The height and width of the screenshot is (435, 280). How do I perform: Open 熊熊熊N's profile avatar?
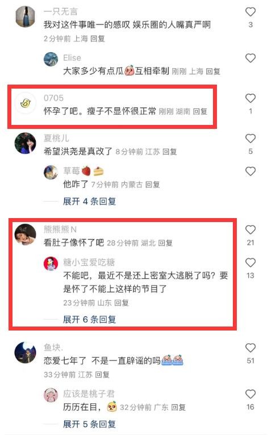point(25,235)
